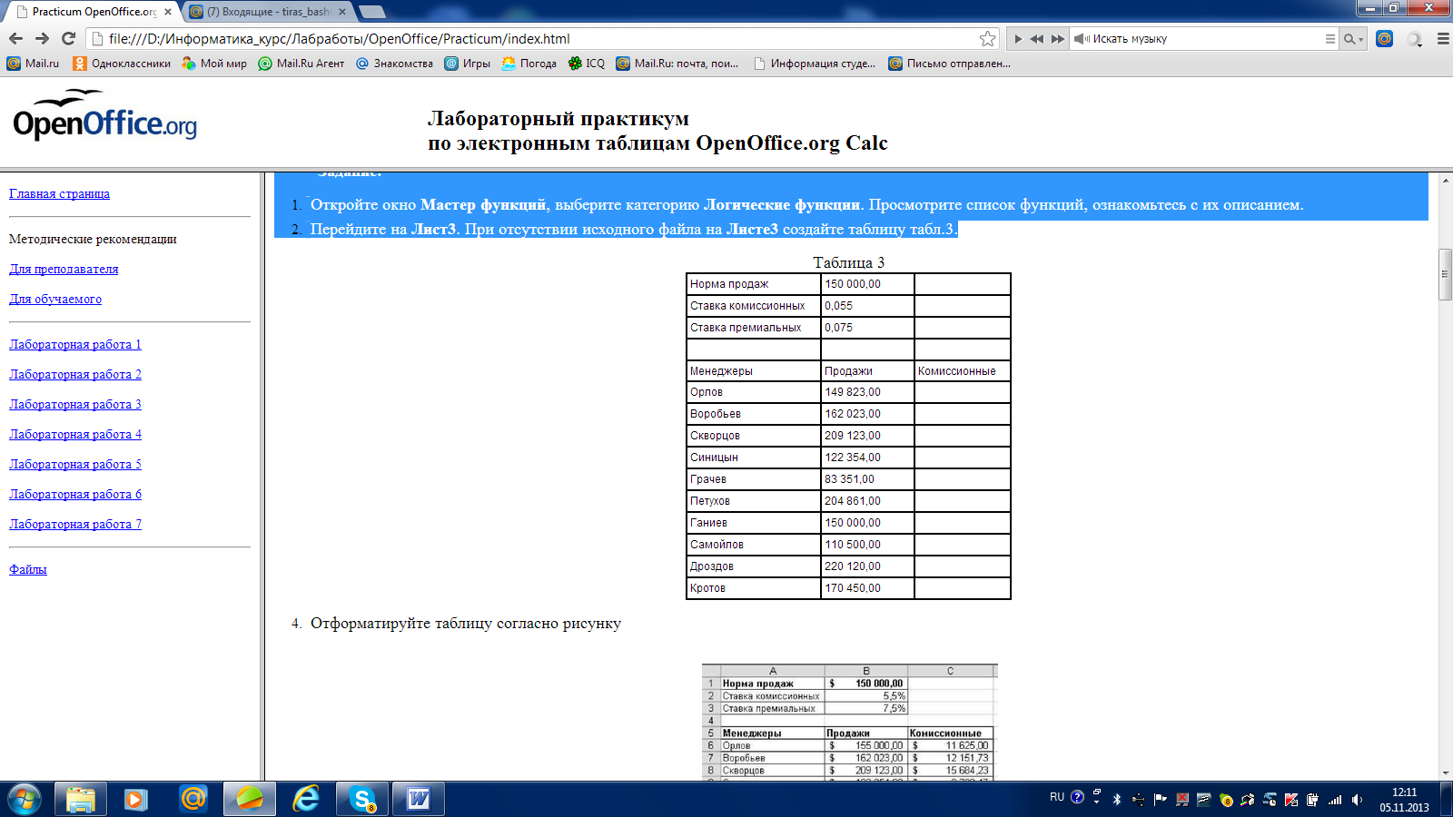Open Лабораторная работа 2 link
Image resolution: width=1453 pixels, height=817 pixels.
[75, 374]
